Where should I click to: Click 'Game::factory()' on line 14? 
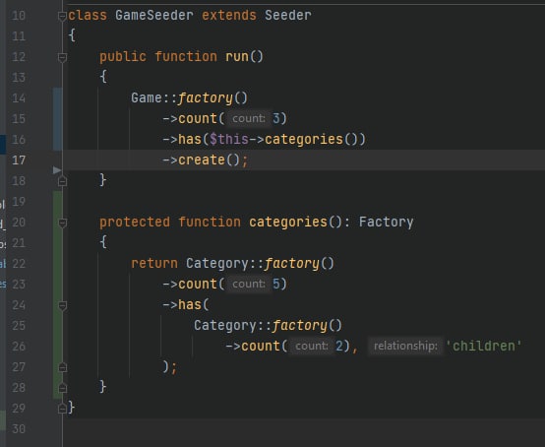[189, 98]
